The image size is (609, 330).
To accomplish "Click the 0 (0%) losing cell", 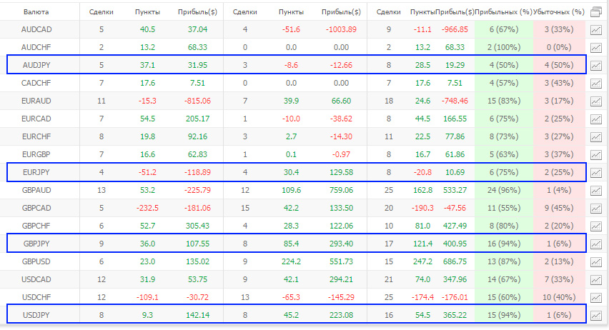I will (559, 47).
